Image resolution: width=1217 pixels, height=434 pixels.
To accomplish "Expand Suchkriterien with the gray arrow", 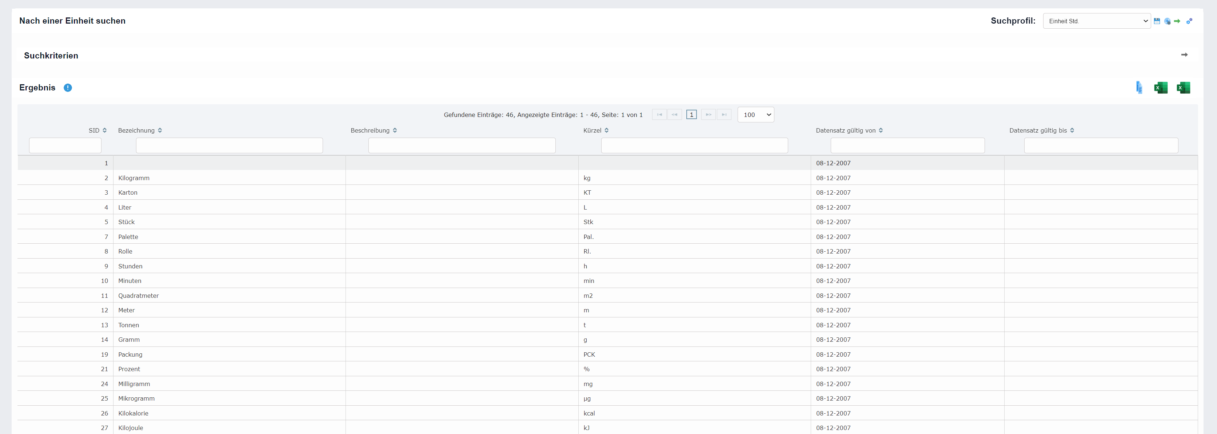I will coord(1184,55).
